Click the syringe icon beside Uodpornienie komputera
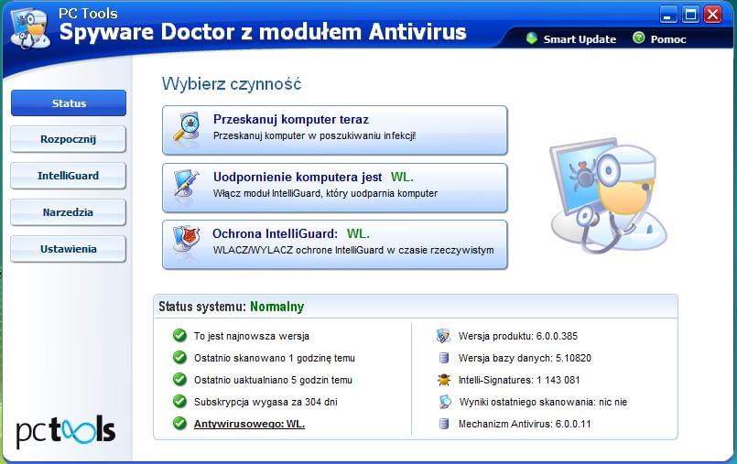 coord(186,185)
